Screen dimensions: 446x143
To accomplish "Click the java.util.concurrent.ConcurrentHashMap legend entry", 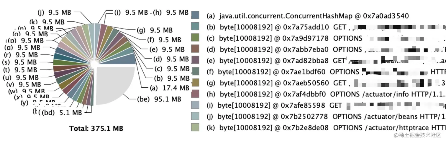I will (308, 16).
